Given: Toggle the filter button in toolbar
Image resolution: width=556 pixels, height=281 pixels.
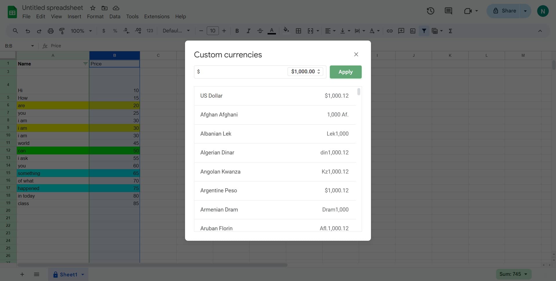Looking at the screenshot, I should (424, 31).
